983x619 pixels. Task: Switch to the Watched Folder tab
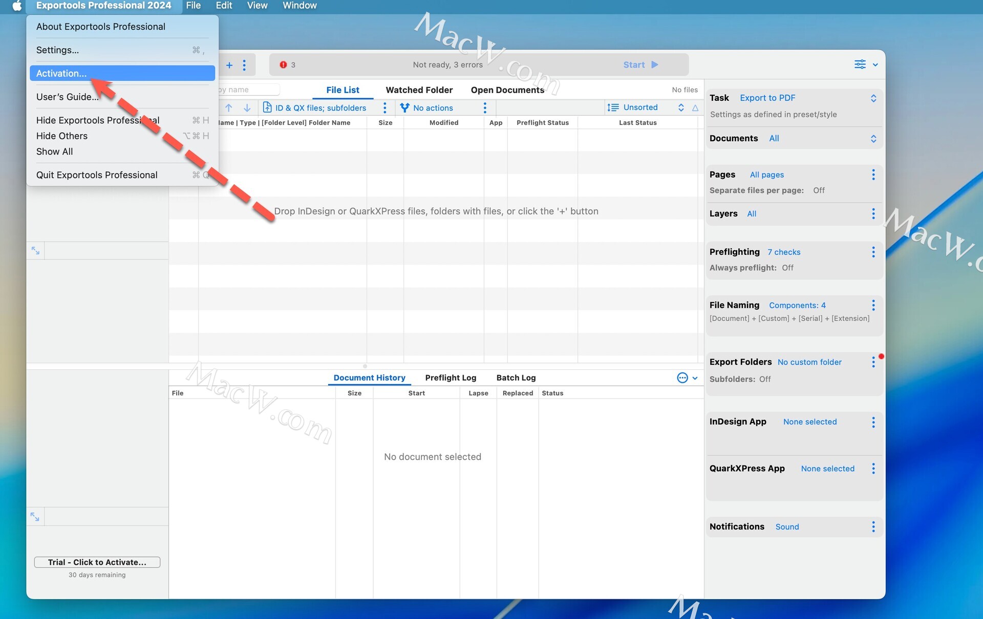click(419, 90)
